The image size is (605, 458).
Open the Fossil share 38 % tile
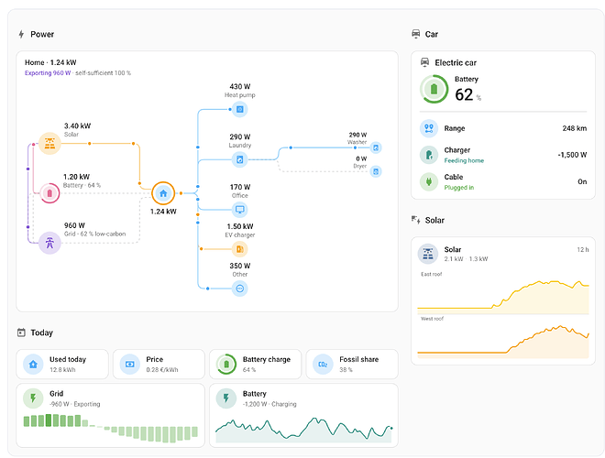pyautogui.click(x=352, y=364)
